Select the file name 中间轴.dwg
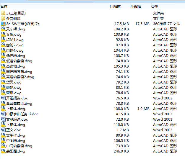 [x=16, y=141]
